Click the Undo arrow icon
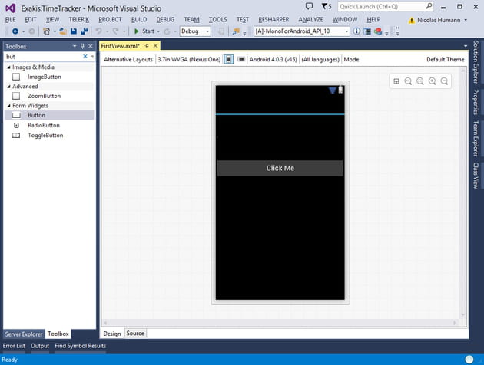Viewport: 484px width, 365px height. [x=98, y=31]
